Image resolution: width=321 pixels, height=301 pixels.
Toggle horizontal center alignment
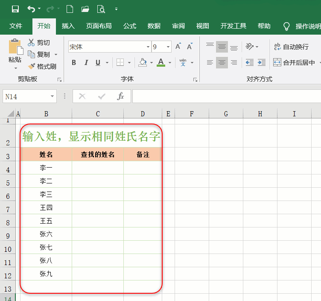tap(222, 62)
